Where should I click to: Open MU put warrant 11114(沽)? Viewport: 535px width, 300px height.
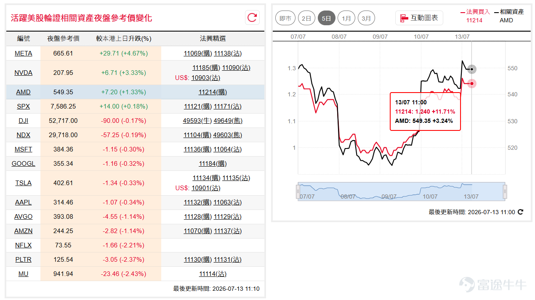pos(213,274)
